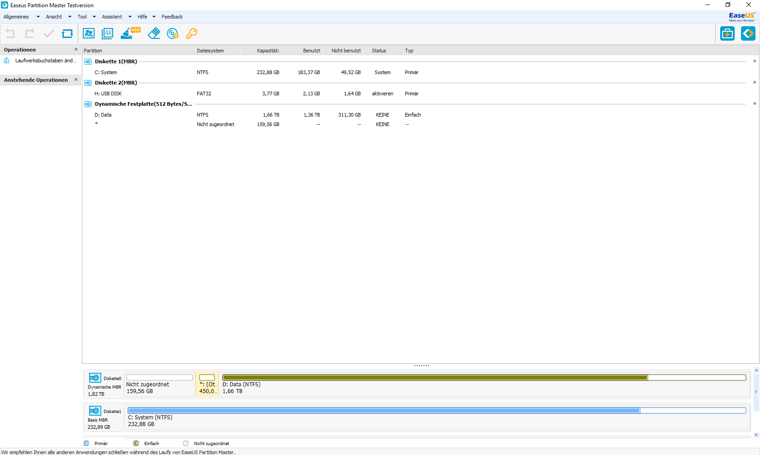Sort by the Status column header
The height and width of the screenshot is (455, 760).
382,51
